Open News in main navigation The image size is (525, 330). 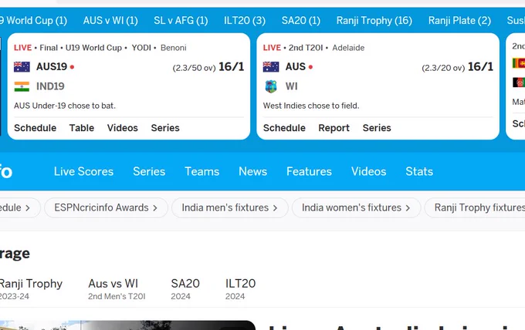click(x=252, y=171)
